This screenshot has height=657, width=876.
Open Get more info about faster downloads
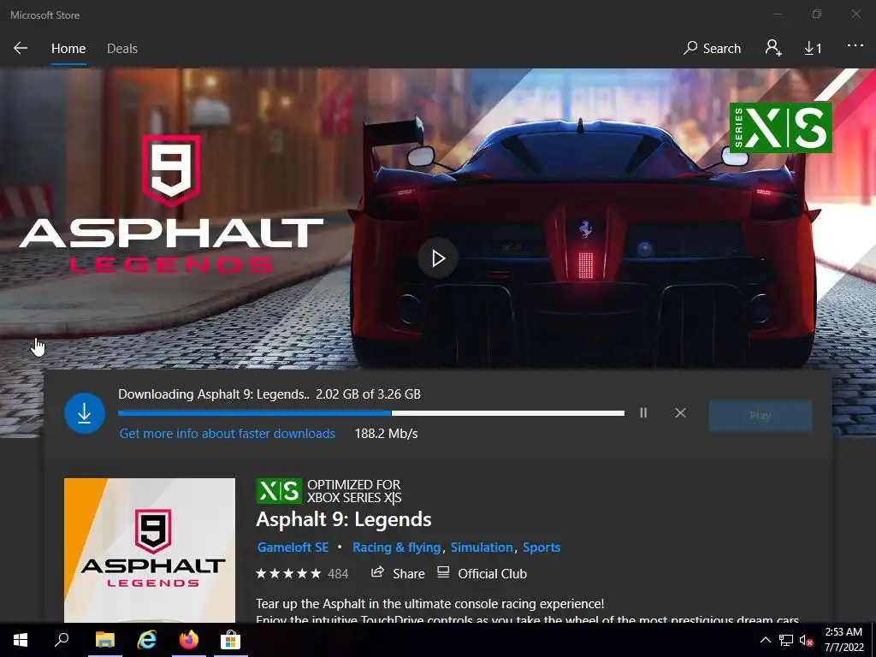(x=228, y=434)
